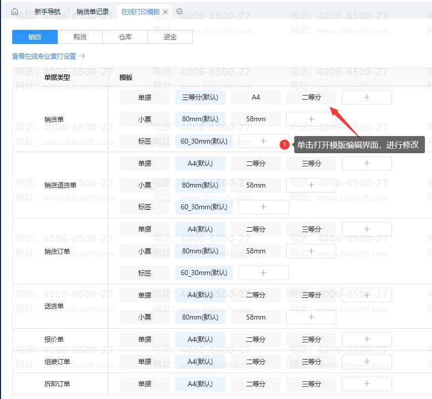Add a new 单据 template for 报价单
The image size is (432, 399).
(367, 339)
